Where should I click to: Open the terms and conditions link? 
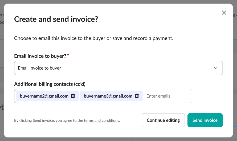[101, 120]
